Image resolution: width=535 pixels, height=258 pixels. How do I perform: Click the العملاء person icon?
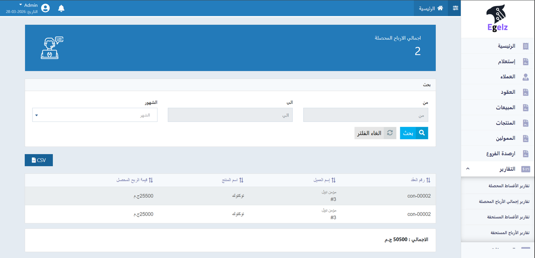click(526, 77)
